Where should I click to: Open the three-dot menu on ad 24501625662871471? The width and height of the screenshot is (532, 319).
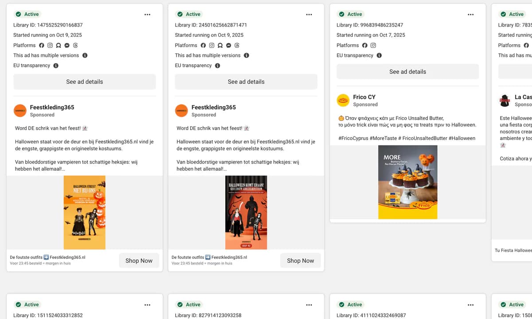(x=309, y=15)
